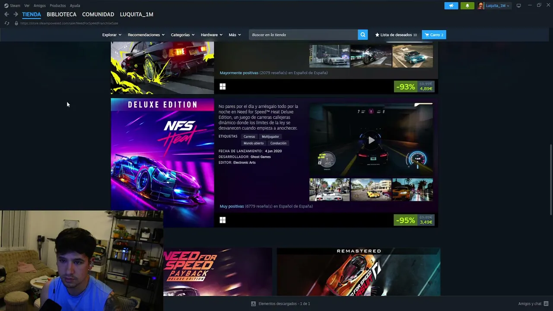553x311 pixels.
Task: Open the Productos menu
Action: click(58, 6)
